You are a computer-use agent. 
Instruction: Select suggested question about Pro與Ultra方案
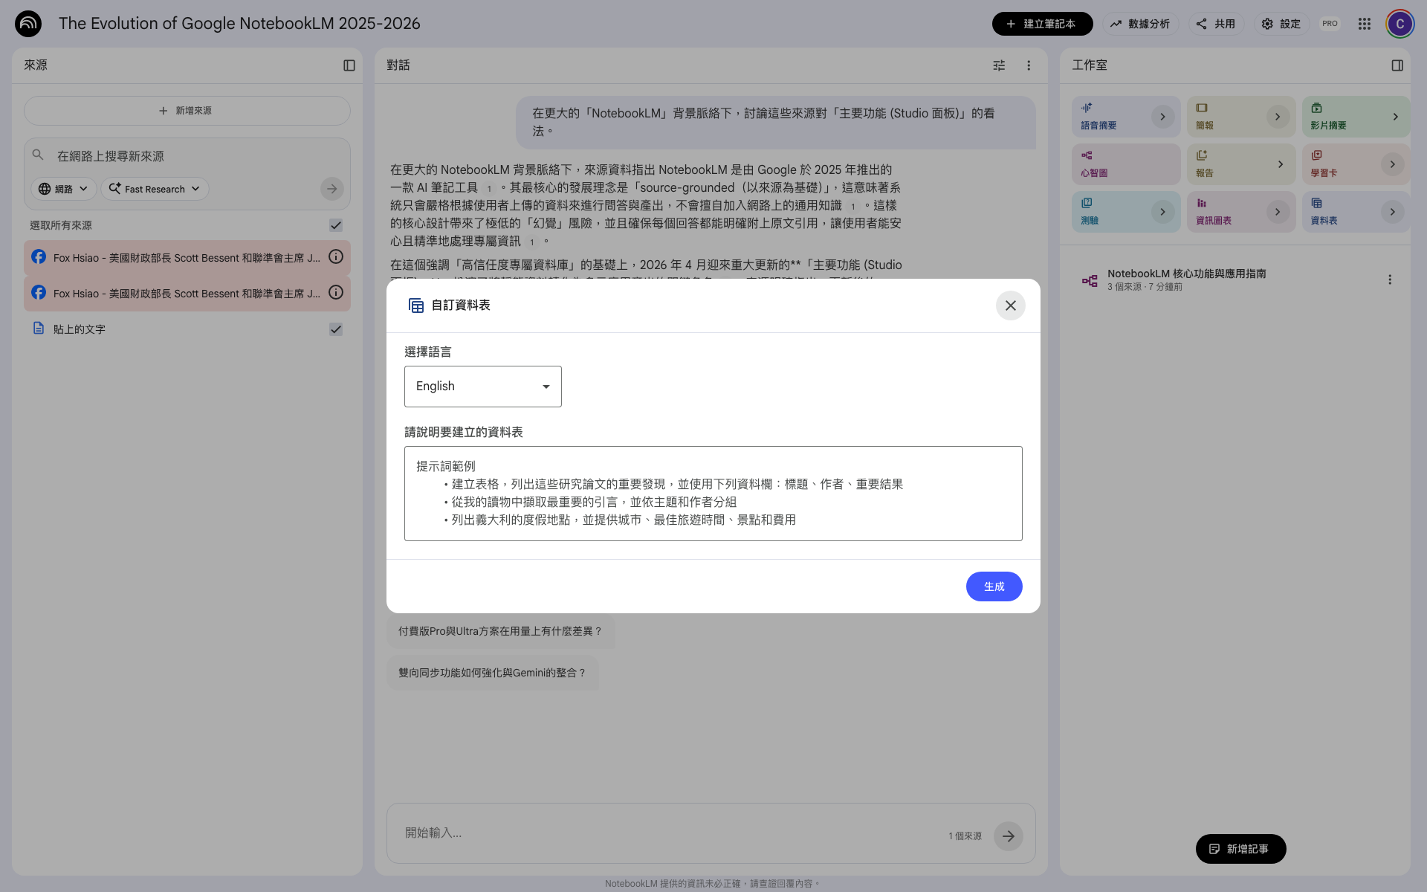coord(500,631)
